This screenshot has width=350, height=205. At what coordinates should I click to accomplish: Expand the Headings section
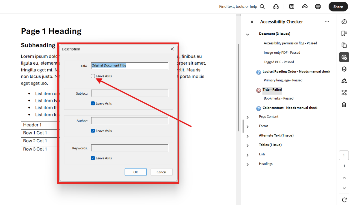[248, 164]
